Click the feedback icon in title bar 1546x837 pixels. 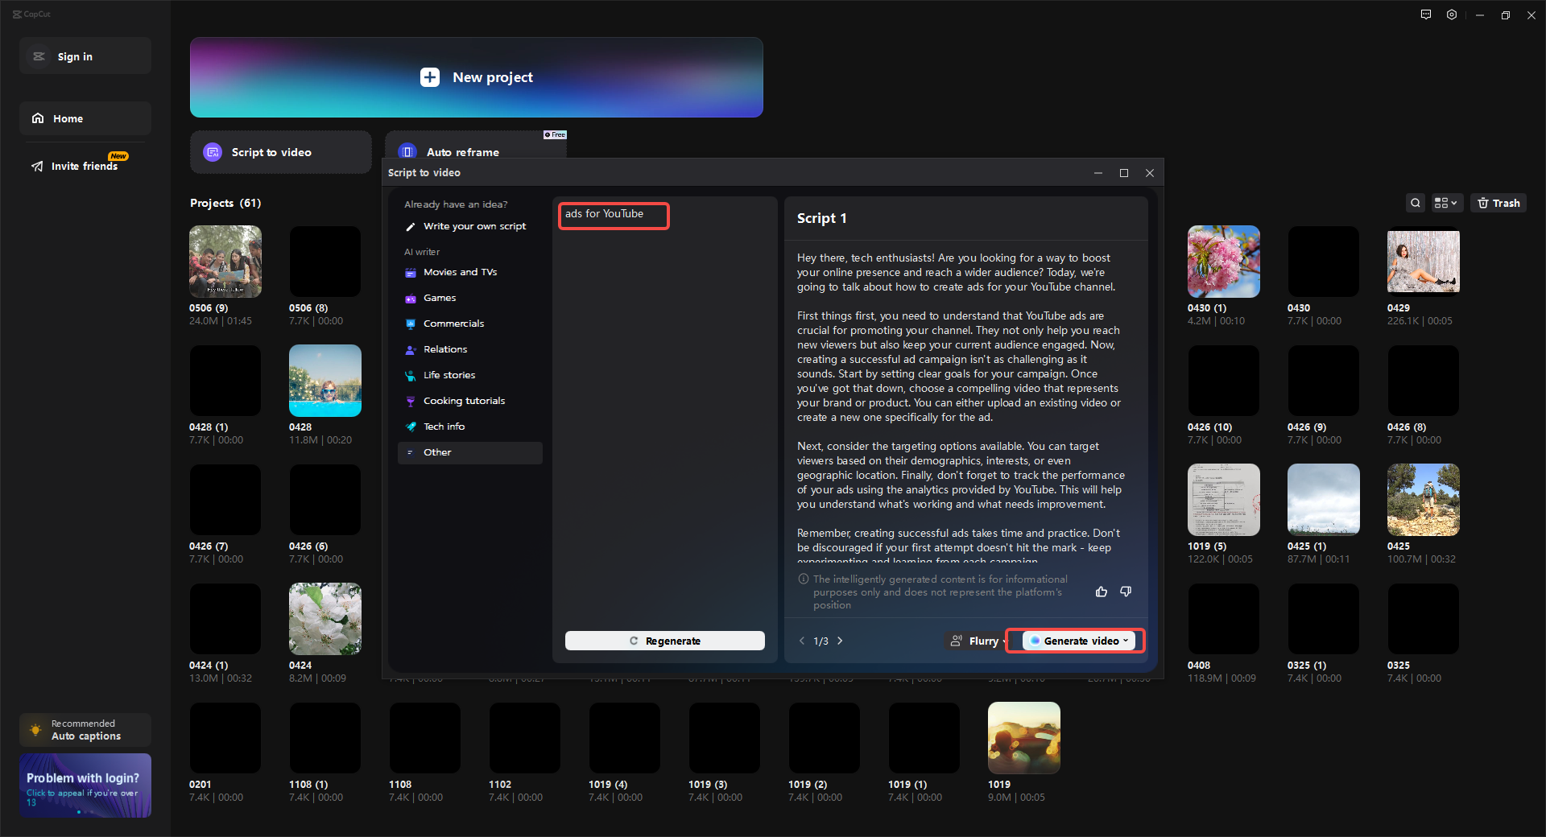(x=1425, y=14)
